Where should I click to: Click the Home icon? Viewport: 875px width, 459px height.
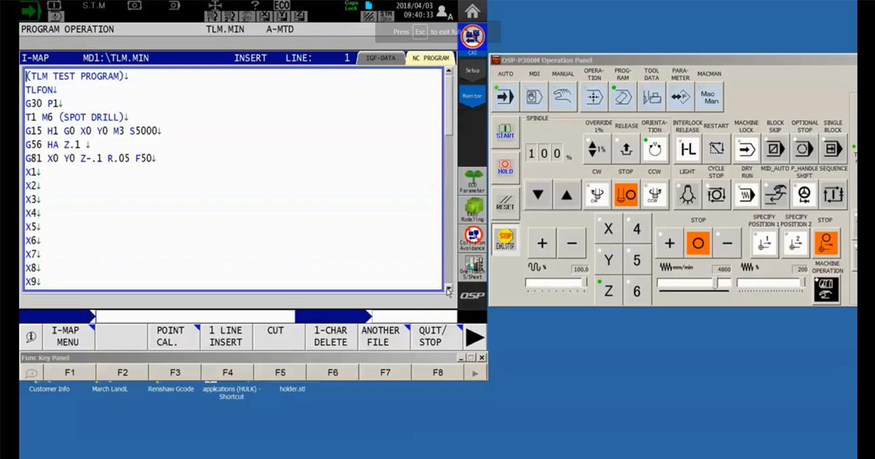pos(472,11)
